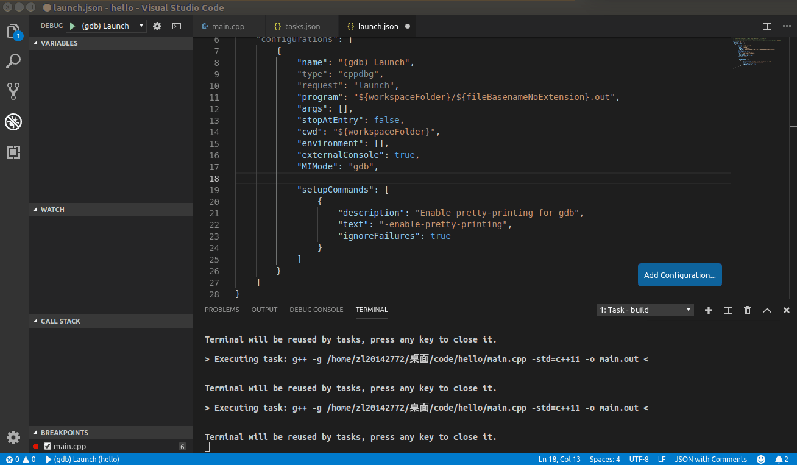797x465 pixels.
Task: Collapse the CALL STACK section
Action: (x=60, y=321)
